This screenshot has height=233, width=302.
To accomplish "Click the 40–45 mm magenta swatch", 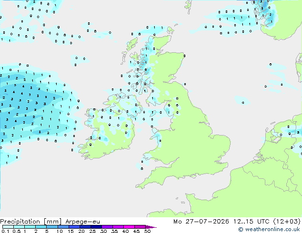I will click(x=129, y=227).
